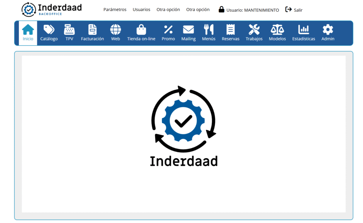
Task: Open the Trabajos tools icon
Action: (x=254, y=30)
